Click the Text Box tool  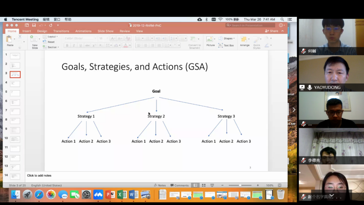point(226,45)
